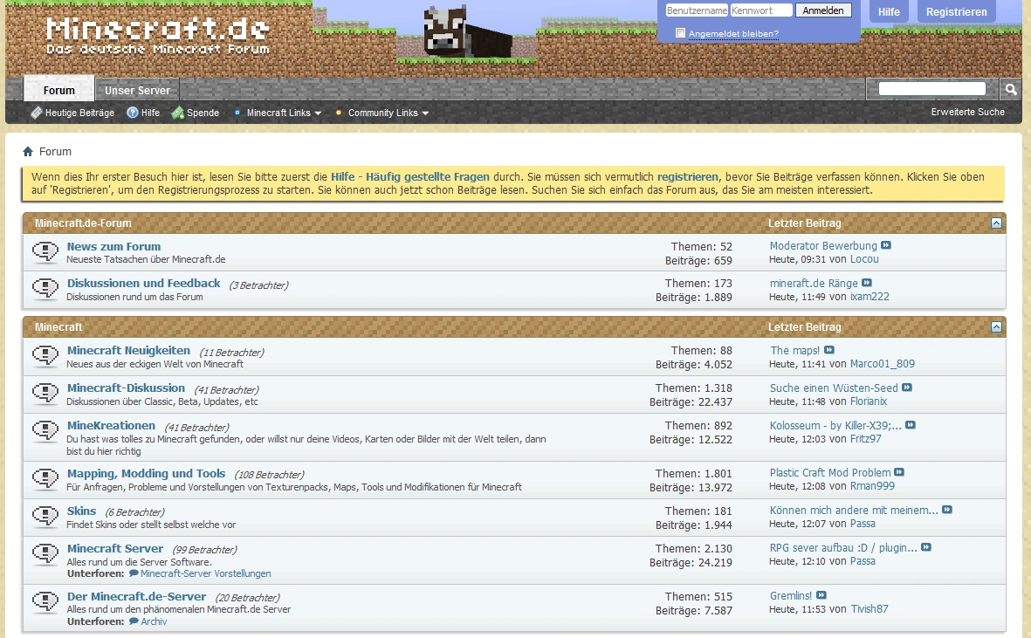Go to last post icon after The maps!
The width and height of the screenshot is (1031, 638).
pos(829,350)
